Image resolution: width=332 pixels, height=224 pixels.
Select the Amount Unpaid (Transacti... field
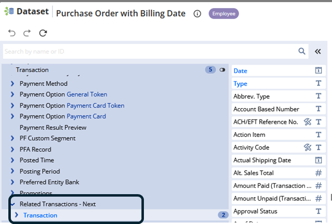[x=278, y=199]
